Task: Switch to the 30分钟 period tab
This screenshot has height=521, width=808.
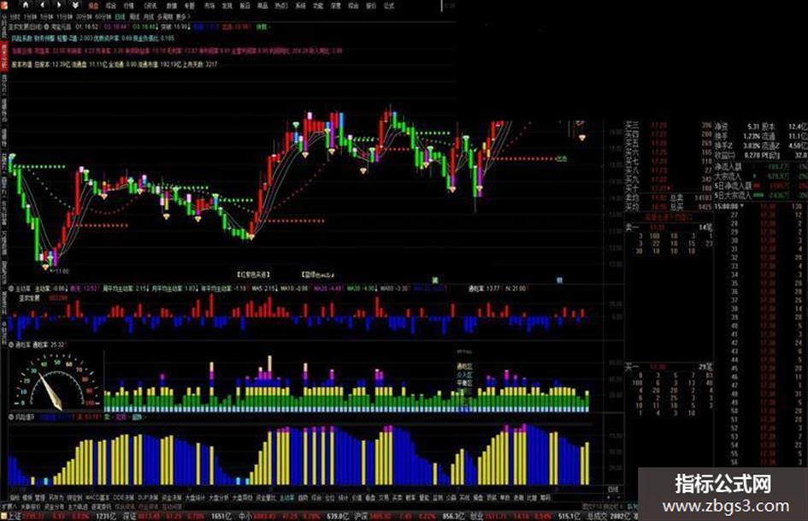Action: pyautogui.click(x=84, y=17)
